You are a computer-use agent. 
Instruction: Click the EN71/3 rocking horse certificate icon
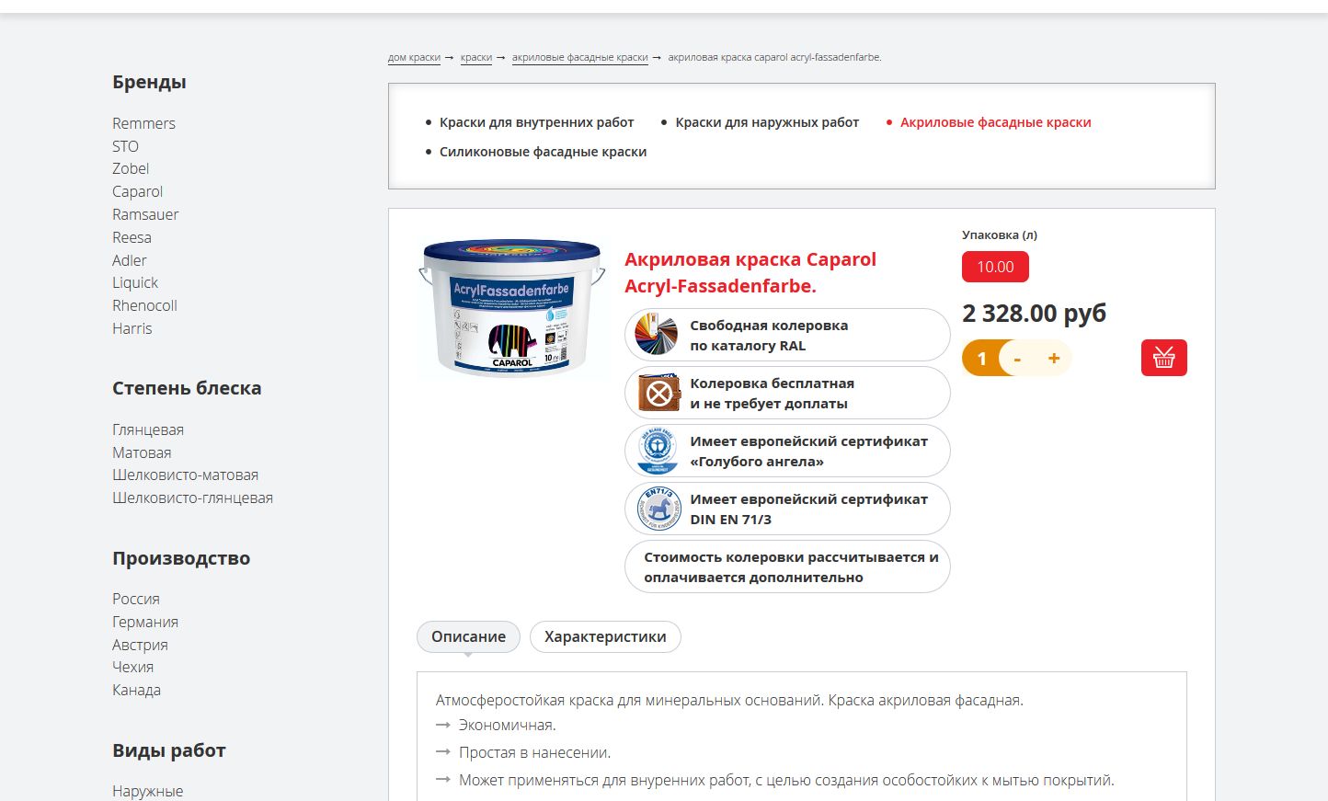[658, 509]
